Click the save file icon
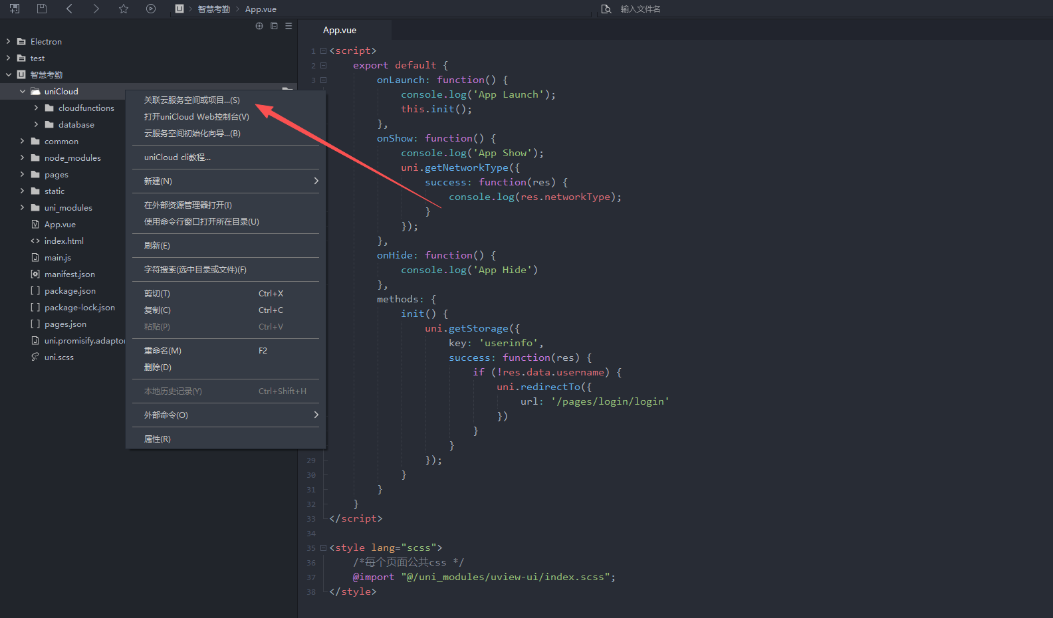This screenshot has height=618, width=1053. click(x=42, y=9)
